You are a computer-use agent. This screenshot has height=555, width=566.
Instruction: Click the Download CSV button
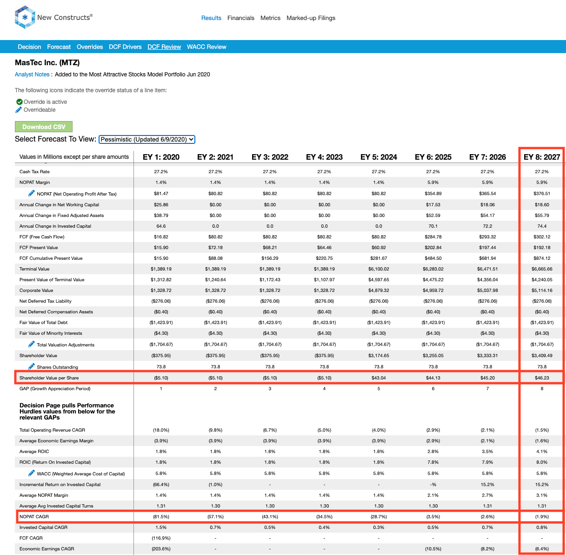pyautogui.click(x=44, y=127)
